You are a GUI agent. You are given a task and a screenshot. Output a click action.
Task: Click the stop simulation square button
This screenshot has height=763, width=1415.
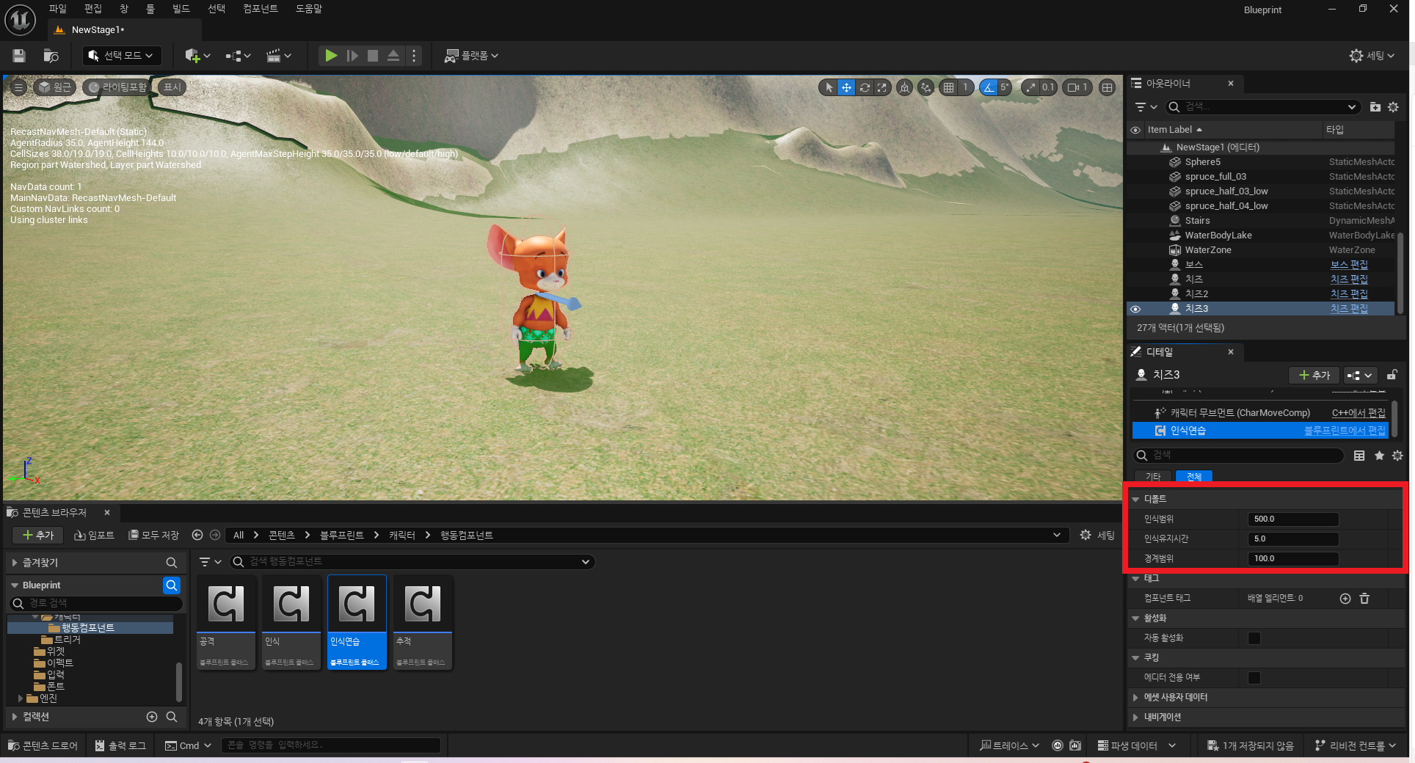373,56
